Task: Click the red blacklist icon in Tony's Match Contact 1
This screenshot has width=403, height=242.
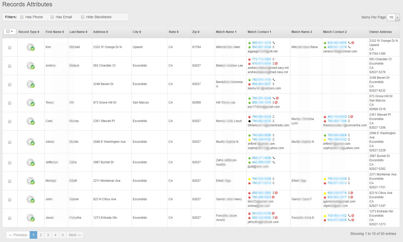Action: (x=277, y=98)
